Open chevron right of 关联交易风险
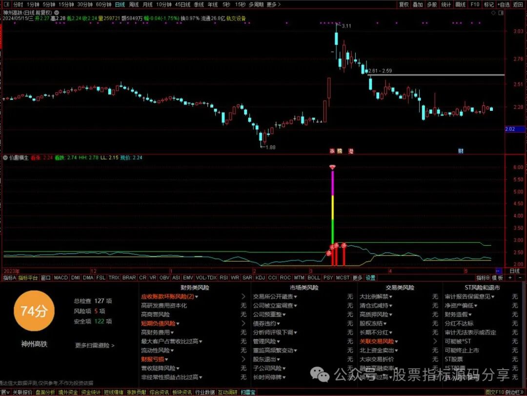The image size is (527, 396). (435, 341)
